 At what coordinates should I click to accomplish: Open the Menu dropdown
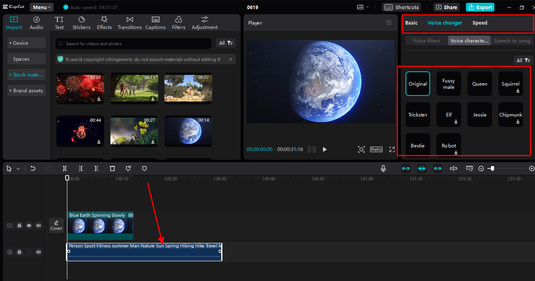[42, 7]
